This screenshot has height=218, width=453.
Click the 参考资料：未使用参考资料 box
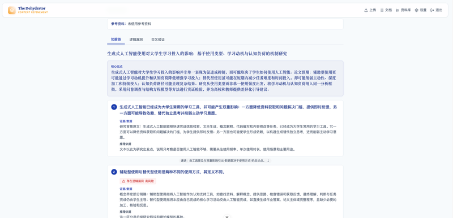coord(225,24)
